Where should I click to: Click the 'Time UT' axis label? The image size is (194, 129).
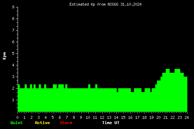[111, 123]
